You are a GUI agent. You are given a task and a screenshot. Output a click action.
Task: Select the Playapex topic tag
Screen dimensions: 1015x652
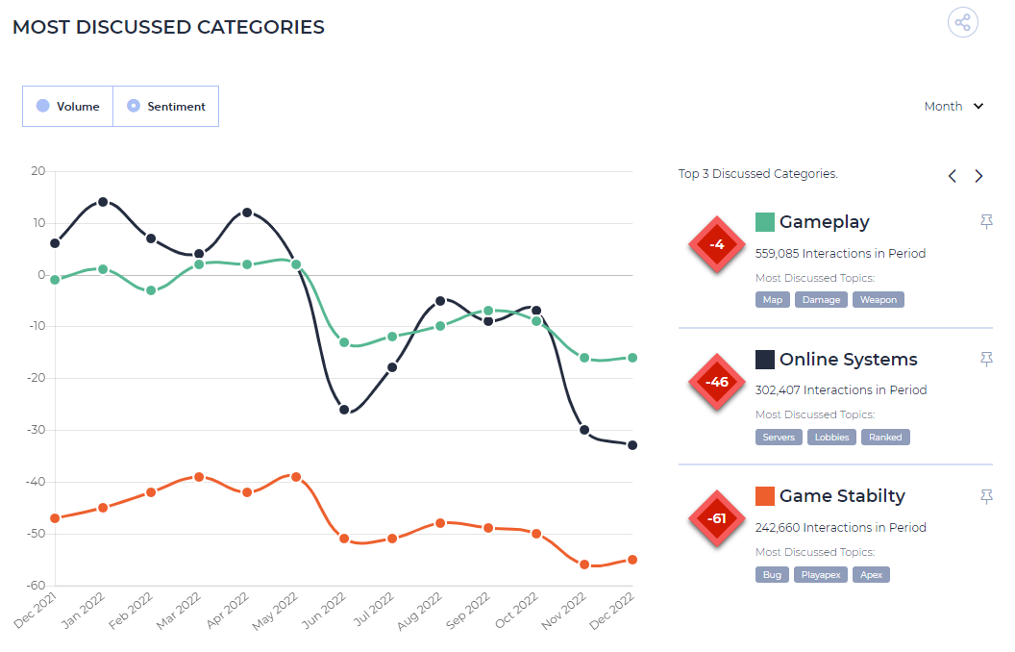(x=821, y=575)
